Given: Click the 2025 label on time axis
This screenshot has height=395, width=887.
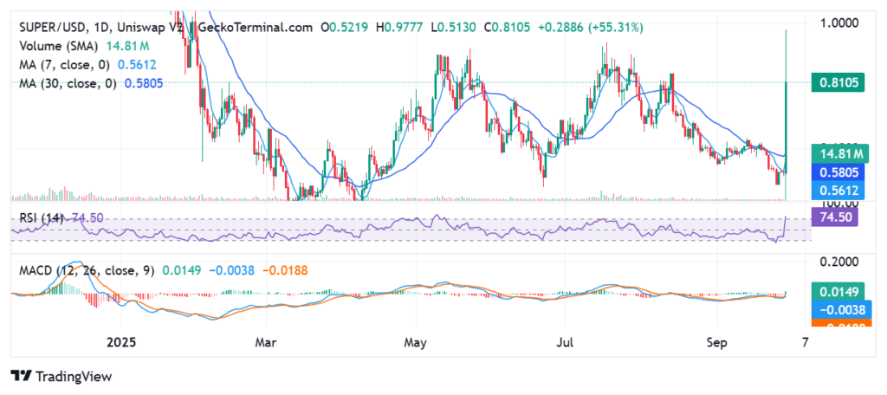Looking at the screenshot, I should click(x=121, y=342).
